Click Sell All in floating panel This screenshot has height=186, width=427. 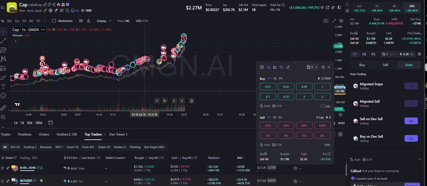[x=264, y=159]
